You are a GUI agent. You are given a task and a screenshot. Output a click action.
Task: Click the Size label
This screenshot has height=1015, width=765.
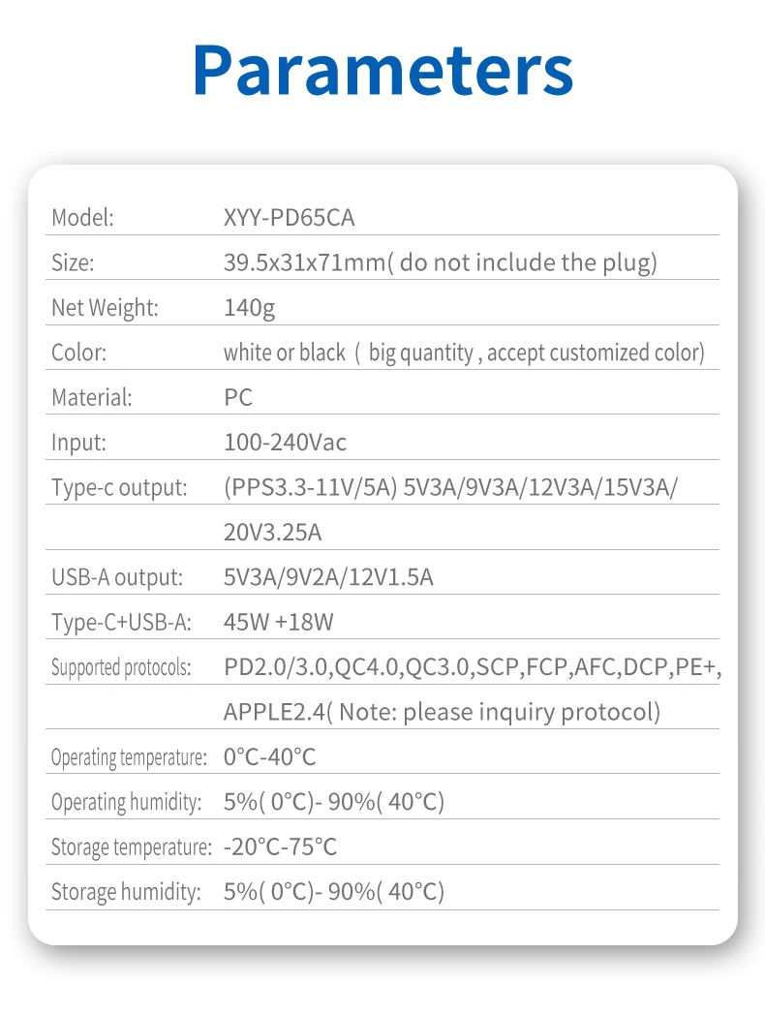[73, 262]
